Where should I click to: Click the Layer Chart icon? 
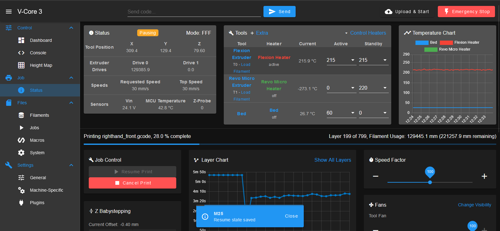tap(196, 160)
